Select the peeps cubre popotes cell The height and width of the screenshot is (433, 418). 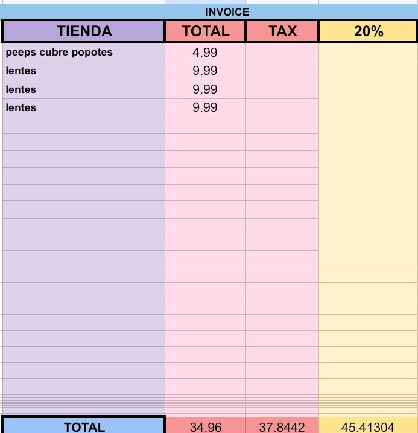coord(84,53)
